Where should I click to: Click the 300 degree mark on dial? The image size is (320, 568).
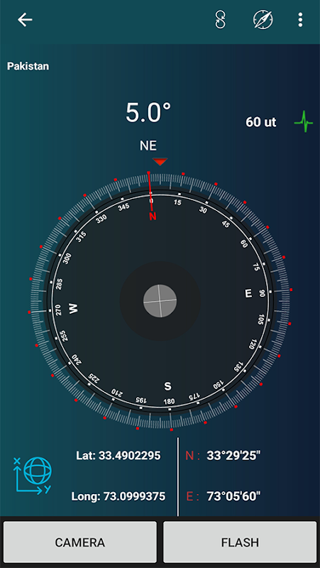(67, 259)
